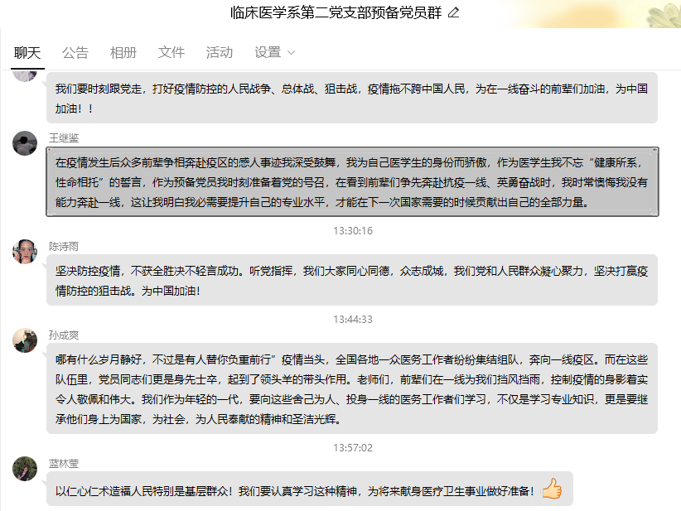
Task: Open 王继鉴's profile avatar
Action: tap(25, 143)
